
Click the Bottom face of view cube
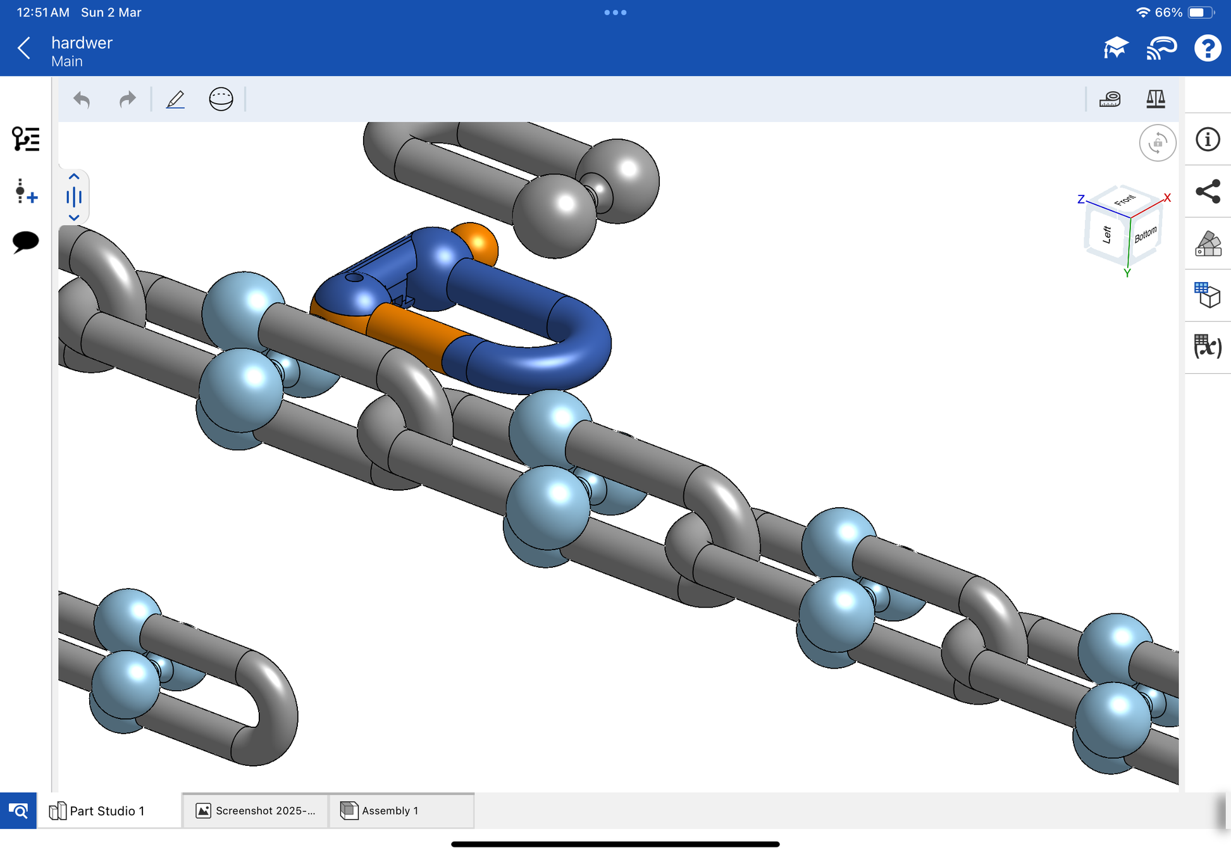pyautogui.click(x=1145, y=235)
